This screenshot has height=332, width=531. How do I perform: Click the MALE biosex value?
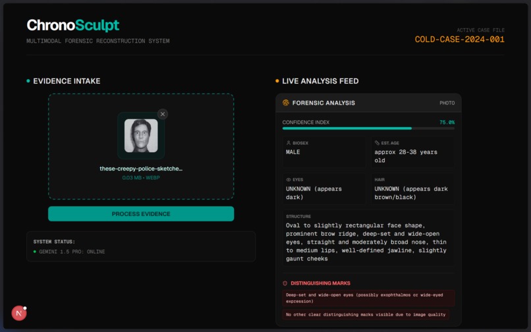[293, 152]
